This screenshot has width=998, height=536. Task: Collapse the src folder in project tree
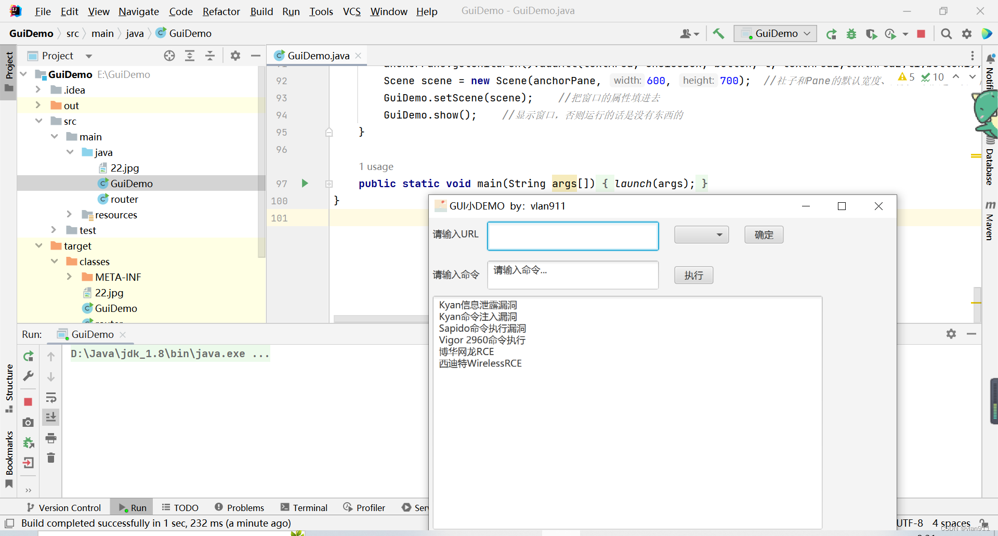[39, 121]
